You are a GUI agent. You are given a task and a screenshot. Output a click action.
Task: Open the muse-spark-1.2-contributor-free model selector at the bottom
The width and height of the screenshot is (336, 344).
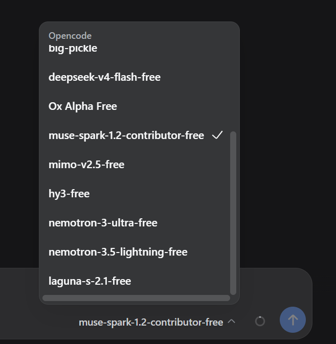157,322
